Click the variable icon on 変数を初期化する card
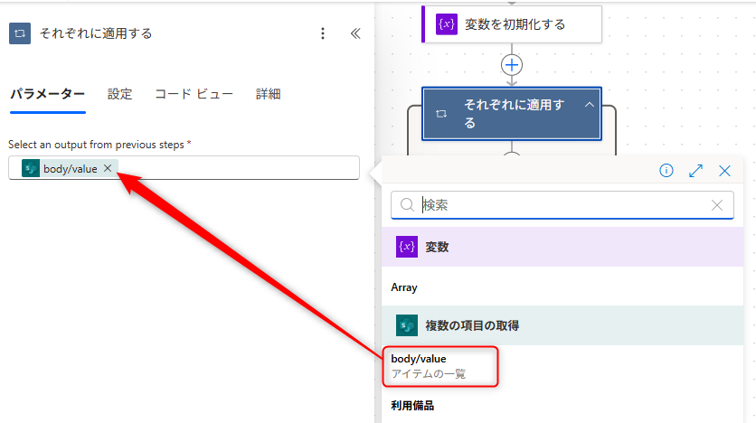 point(447,24)
